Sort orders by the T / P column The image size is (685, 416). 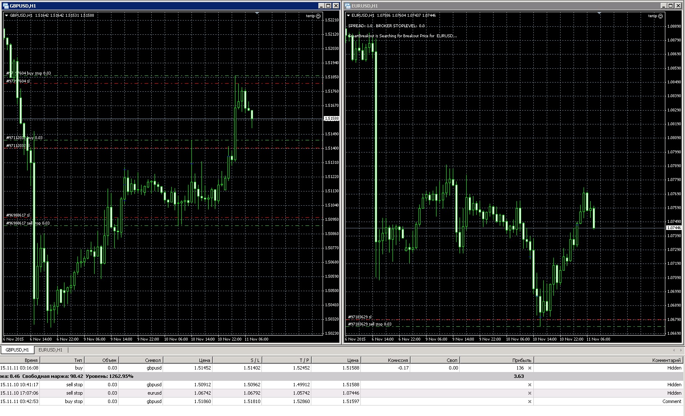click(x=287, y=360)
